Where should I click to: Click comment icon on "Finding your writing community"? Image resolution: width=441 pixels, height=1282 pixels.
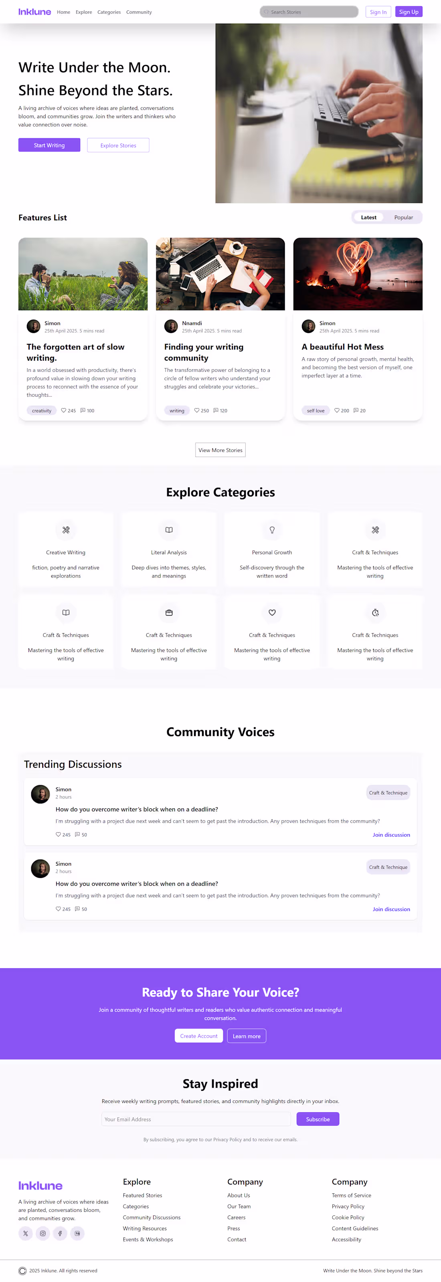216,410
